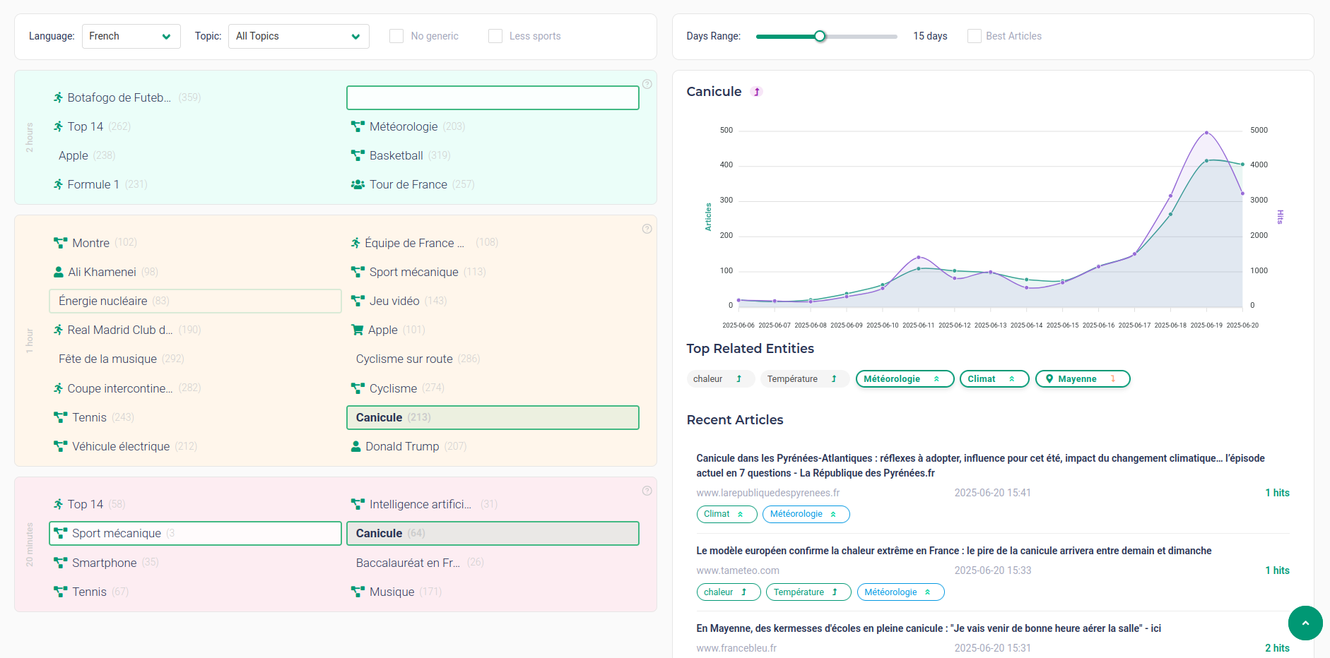
Task: Enable the No generic checkbox
Action: point(396,35)
